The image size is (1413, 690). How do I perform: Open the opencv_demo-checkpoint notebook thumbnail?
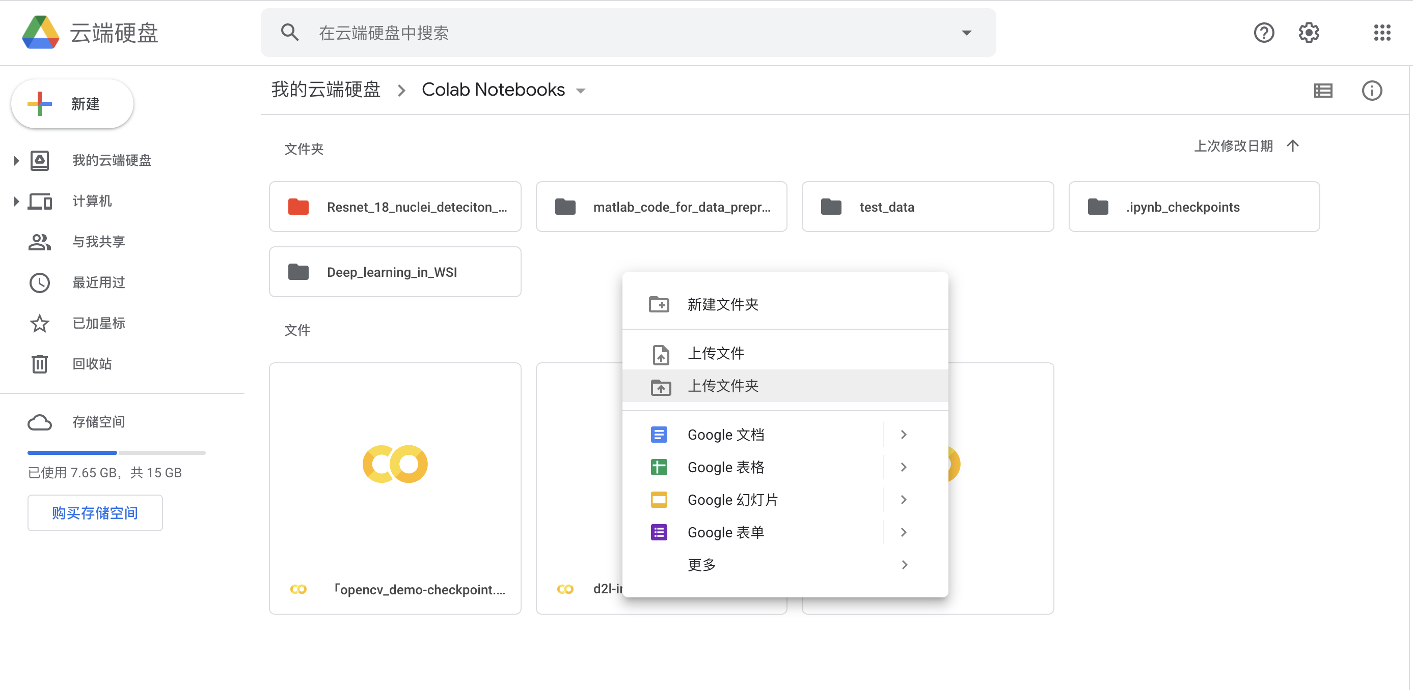pyautogui.click(x=395, y=464)
